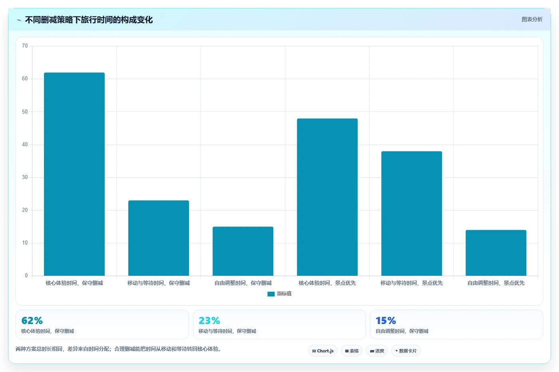Toggle the 指标值 legend color swatch
Image resolution: width=559 pixels, height=372 pixels.
[x=271, y=294]
